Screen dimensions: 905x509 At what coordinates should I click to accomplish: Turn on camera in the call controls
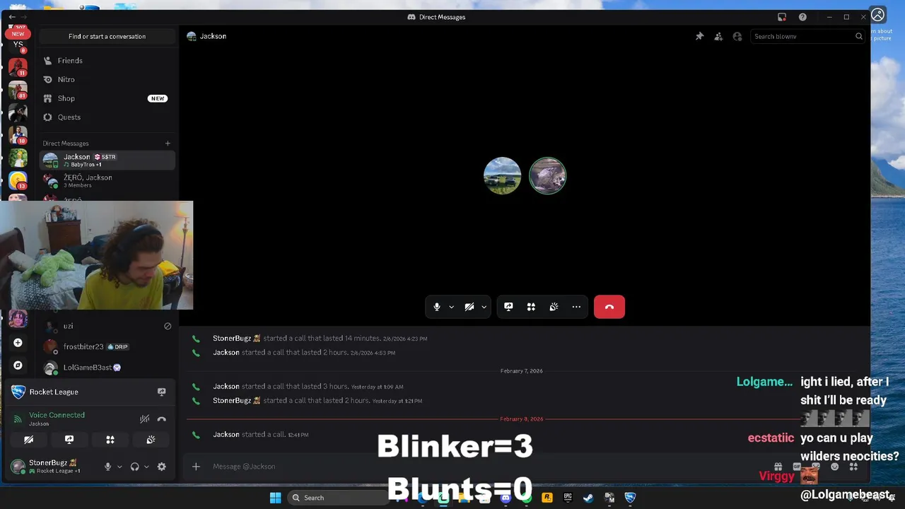[x=469, y=307]
